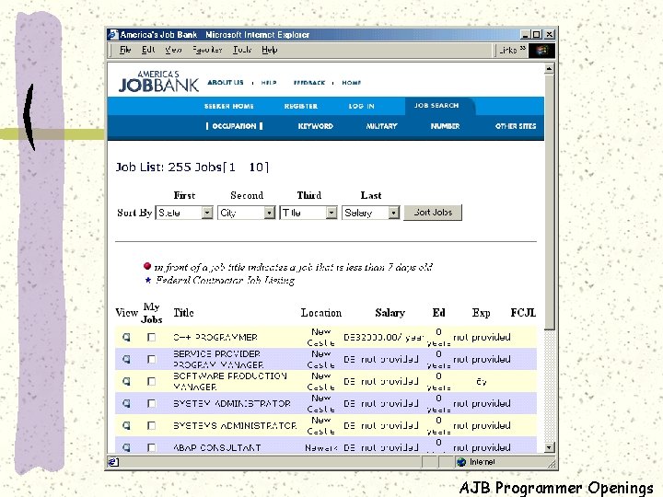Image resolution: width=663 pixels, height=497 pixels.
Task: Open the Third sort dropdown showing Title
Action: click(308, 213)
